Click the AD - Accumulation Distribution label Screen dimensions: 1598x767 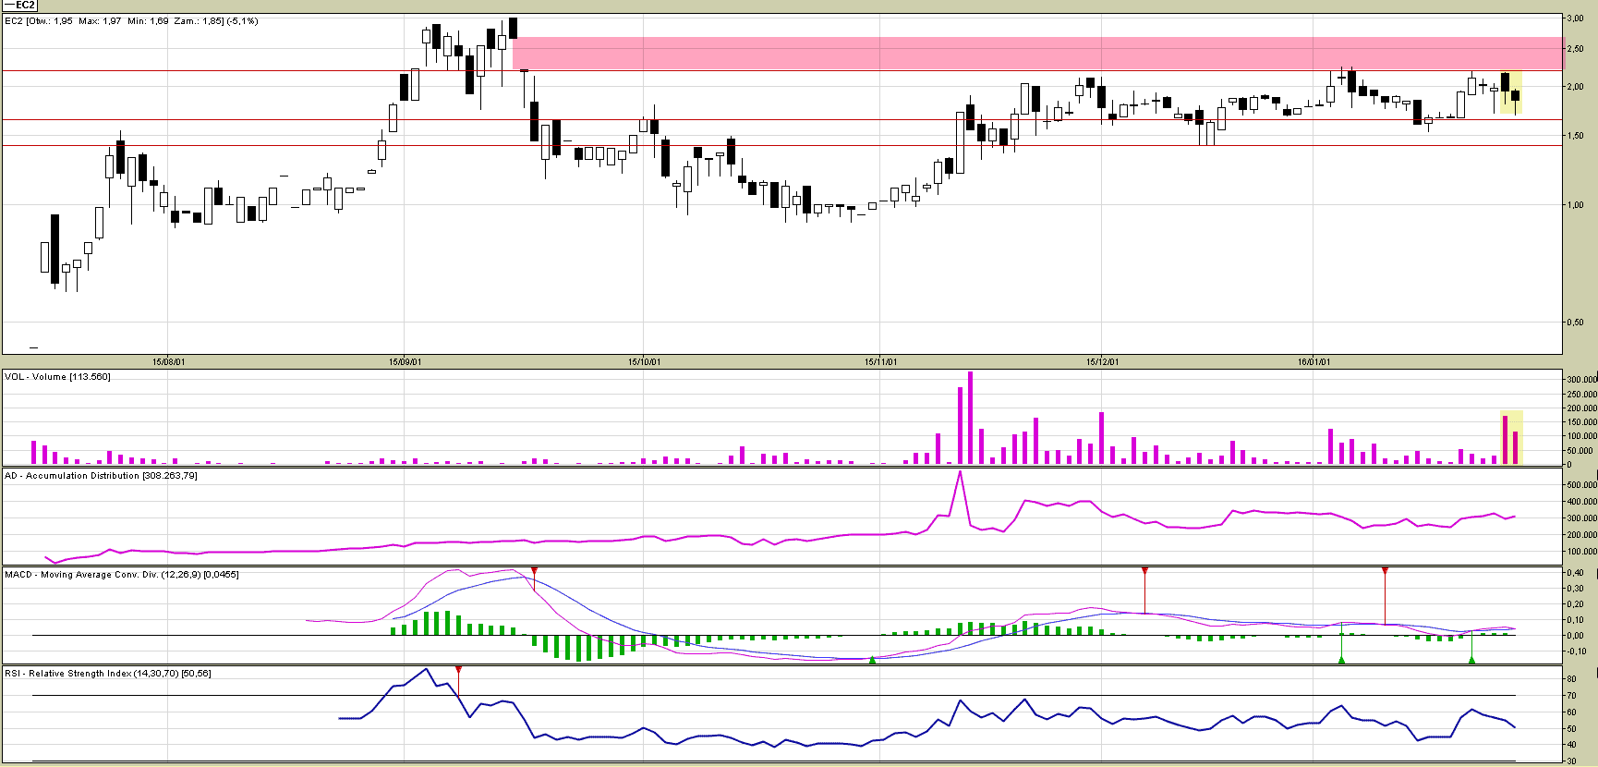[101, 476]
